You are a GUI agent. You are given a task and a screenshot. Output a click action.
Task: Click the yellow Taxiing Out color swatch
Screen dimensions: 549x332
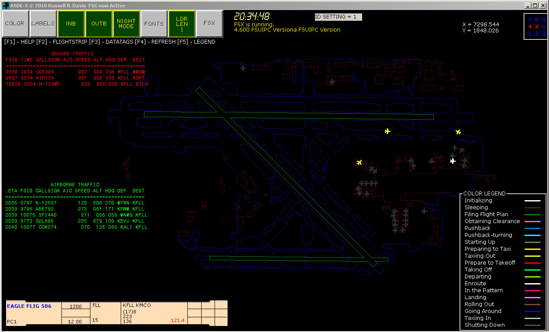(533, 255)
